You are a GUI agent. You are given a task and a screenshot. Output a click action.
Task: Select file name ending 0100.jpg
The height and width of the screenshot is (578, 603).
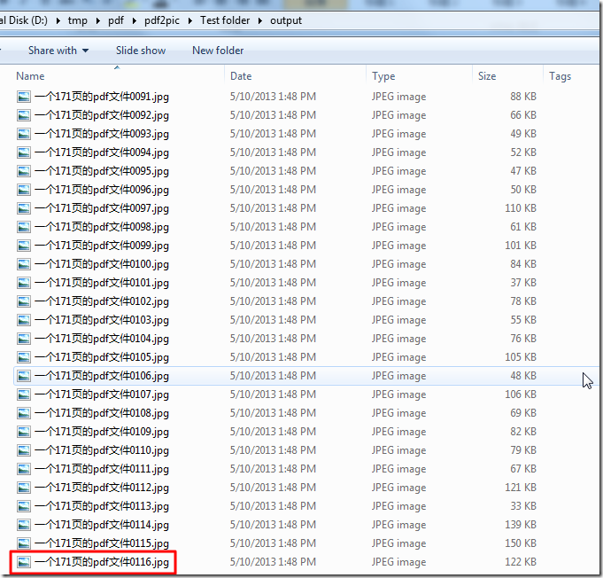102,264
